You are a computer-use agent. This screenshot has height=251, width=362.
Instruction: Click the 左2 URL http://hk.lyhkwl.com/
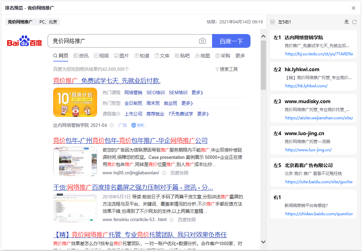click(x=306, y=86)
